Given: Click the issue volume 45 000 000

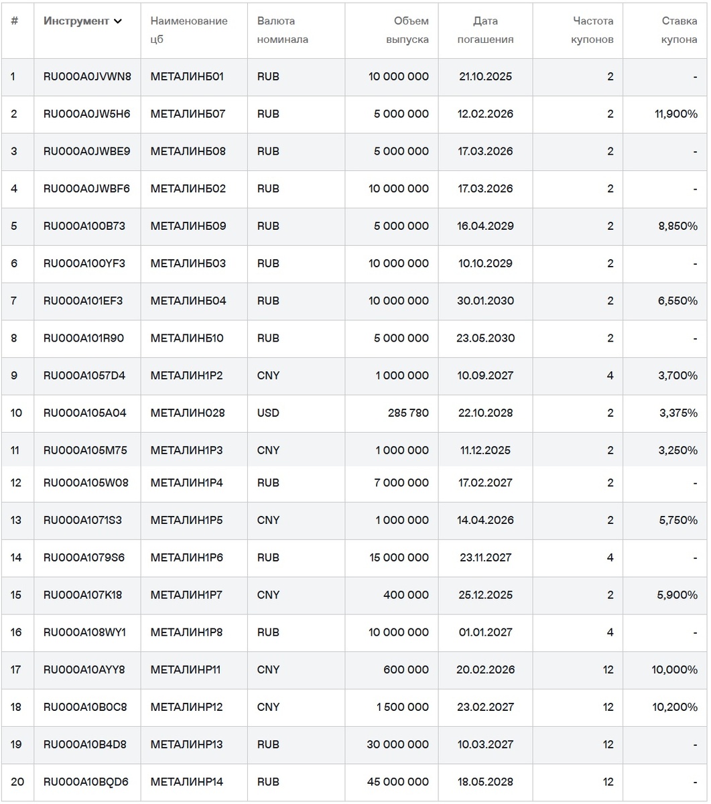Looking at the screenshot, I should 398,783.
